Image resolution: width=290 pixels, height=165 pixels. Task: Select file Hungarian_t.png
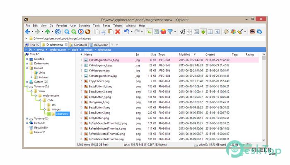pyautogui.click(x=99, y=102)
